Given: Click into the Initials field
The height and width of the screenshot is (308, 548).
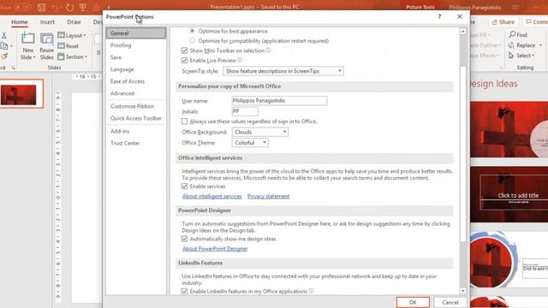Looking at the screenshot, I should click(245, 111).
